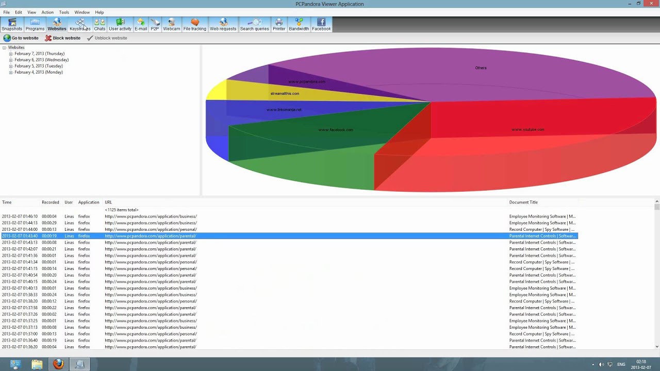Click the PCPandora Viewer taskbar icon
660x371 pixels.
[x=80, y=364]
